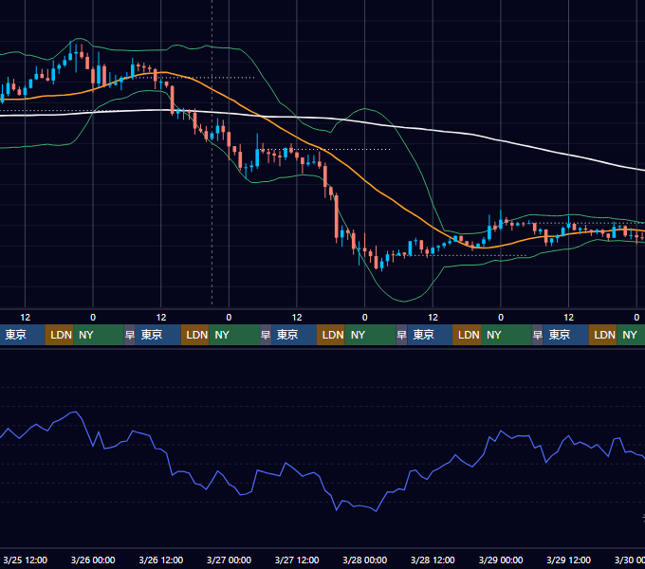This screenshot has width=645, height=569.
Task: Select the NY session block for 3/28
Action: 507,335
